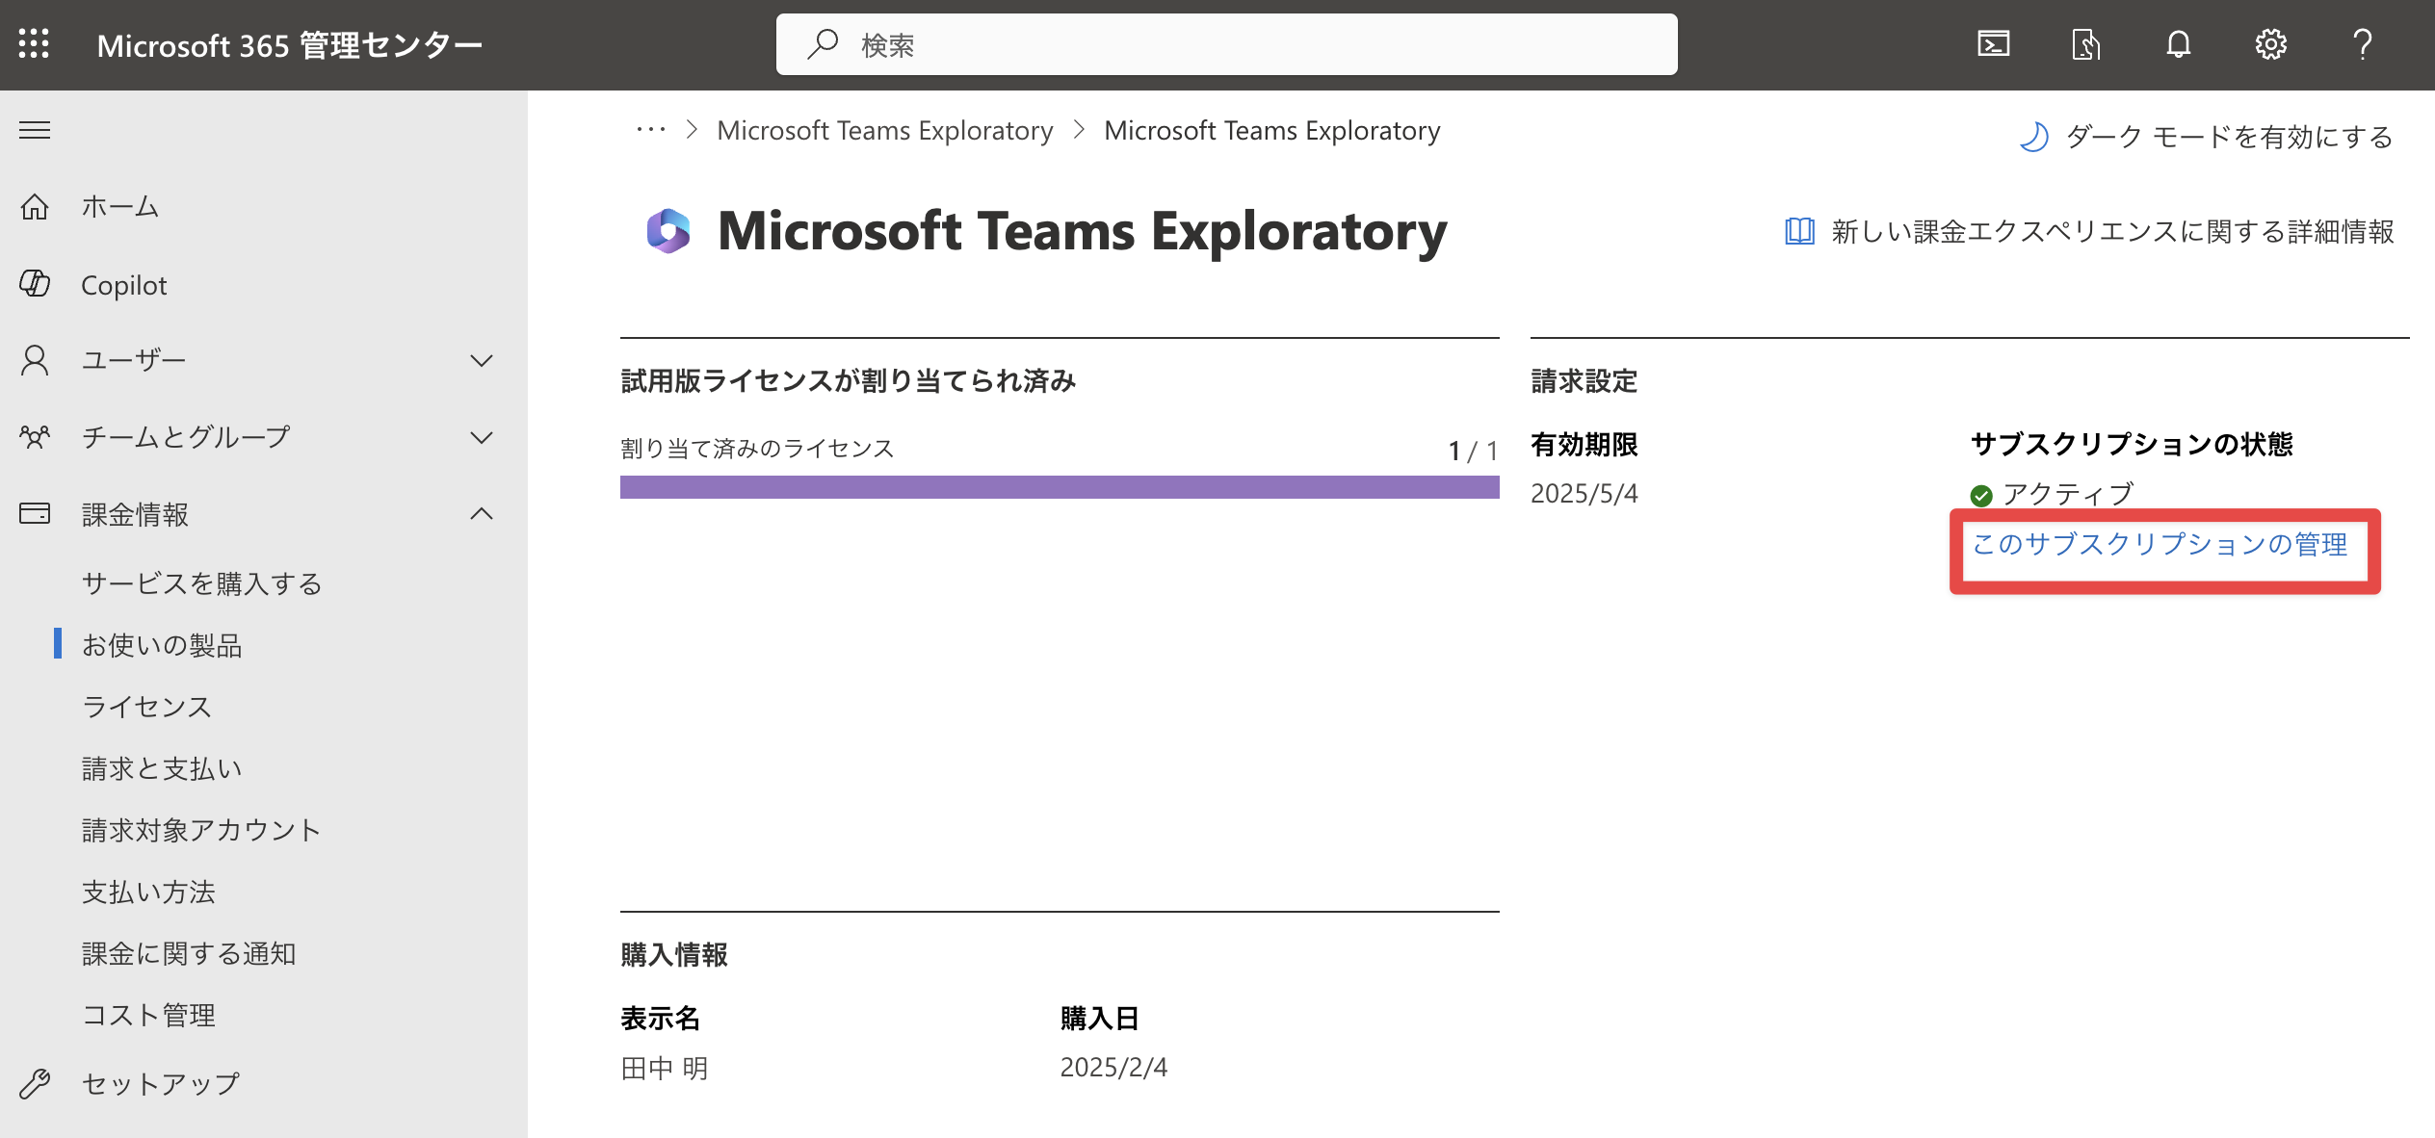The image size is (2435, 1138).
Task: Expand breadcrumb ellipsis for hidden levels
Action: [651, 130]
